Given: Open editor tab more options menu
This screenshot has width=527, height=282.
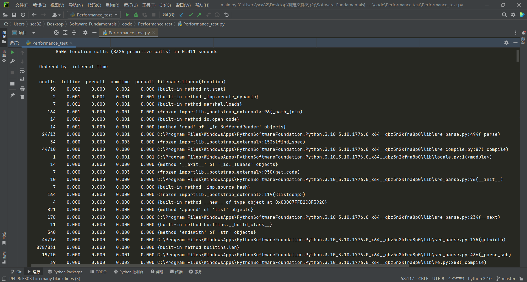Looking at the screenshot, I should [x=516, y=33].
